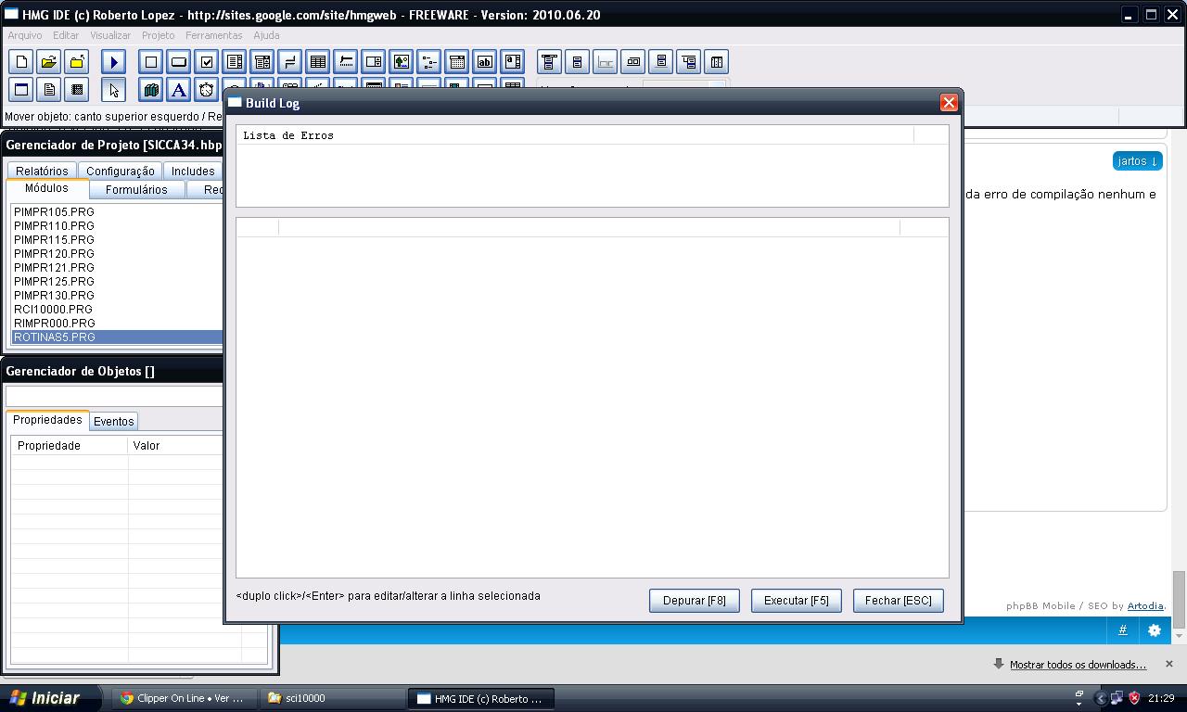Image resolution: width=1187 pixels, height=712 pixels.
Task: Select PIMPR110.PRG in the module list
Action: [x=118, y=225]
